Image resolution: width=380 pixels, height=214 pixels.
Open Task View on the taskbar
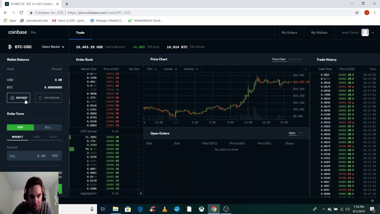(103, 209)
